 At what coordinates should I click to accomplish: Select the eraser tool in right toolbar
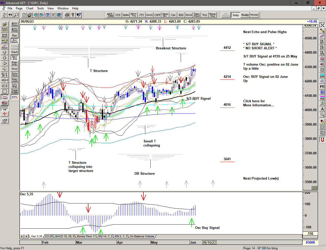[x=322, y=122]
